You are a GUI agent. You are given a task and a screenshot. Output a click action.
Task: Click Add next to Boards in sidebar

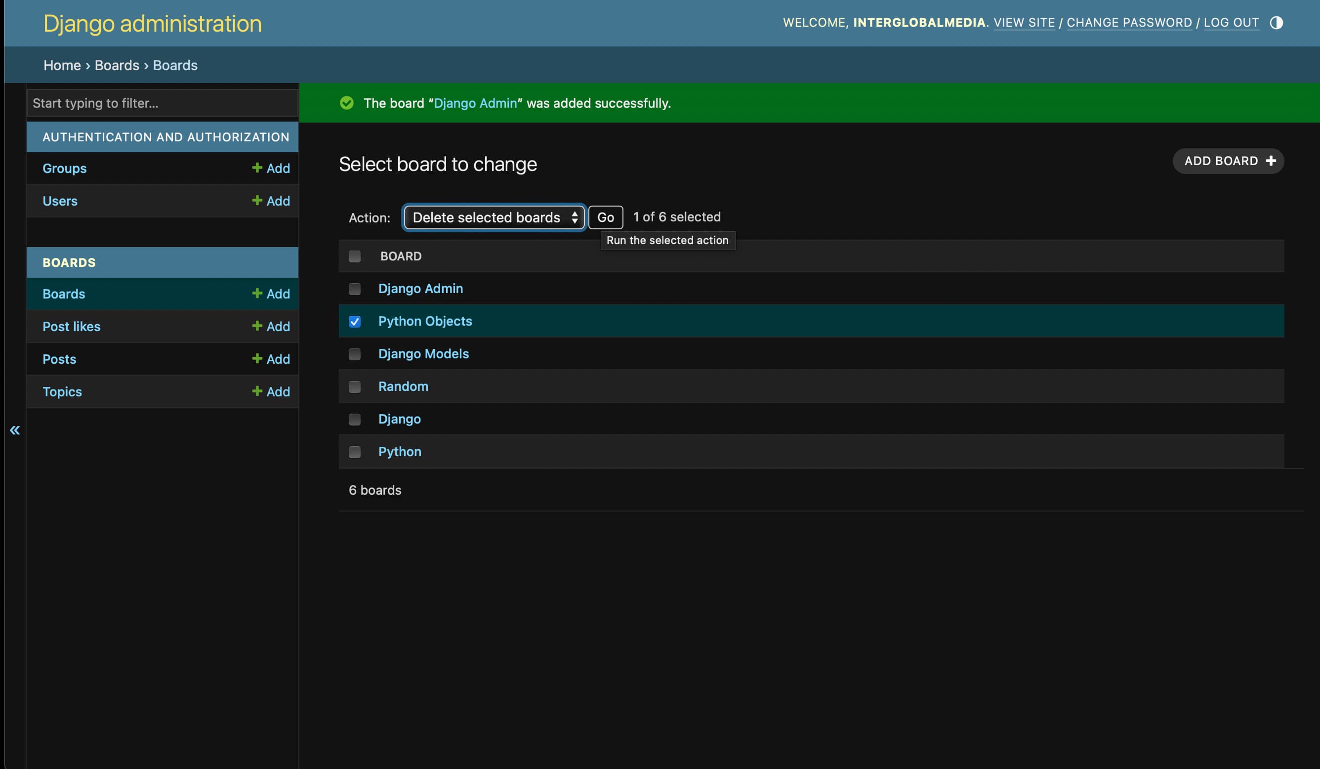pos(271,294)
